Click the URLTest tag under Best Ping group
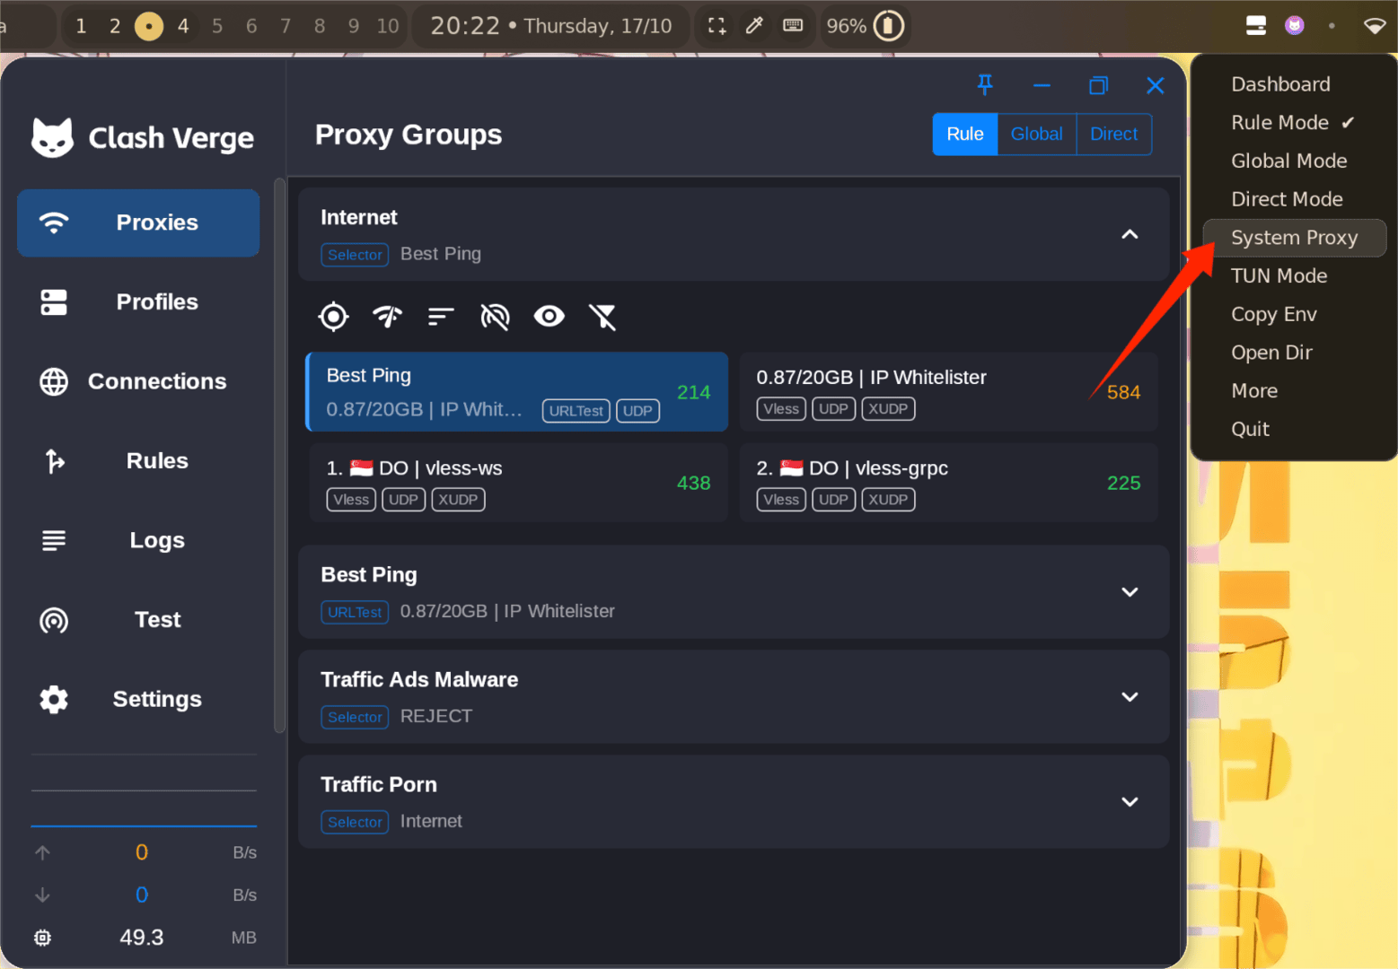This screenshot has width=1398, height=969. click(355, 612)
